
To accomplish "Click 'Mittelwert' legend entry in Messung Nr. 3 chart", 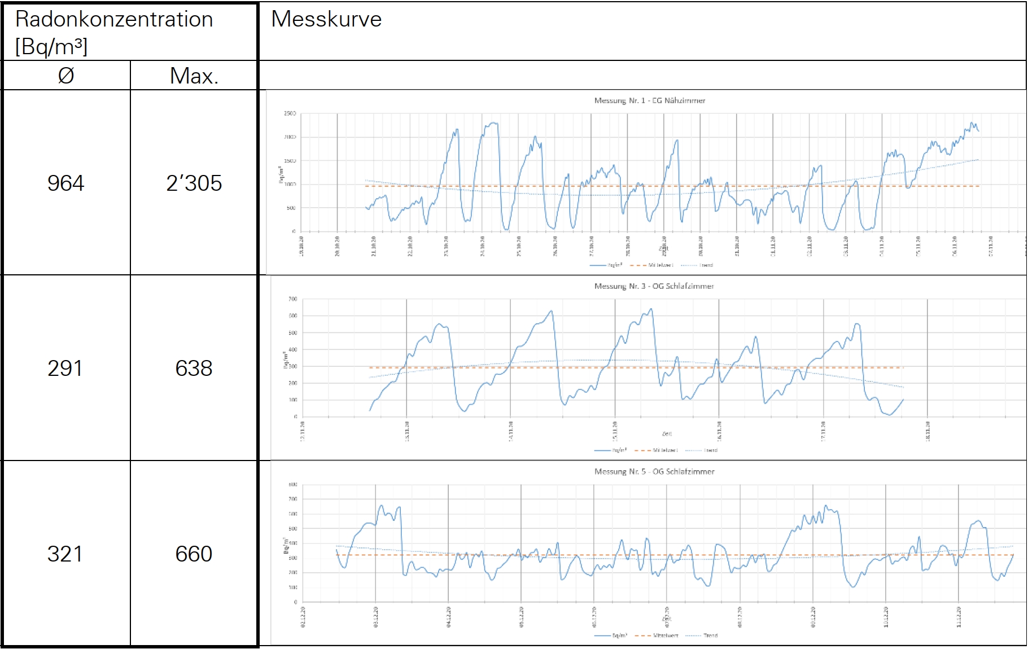I will point(656,450).
